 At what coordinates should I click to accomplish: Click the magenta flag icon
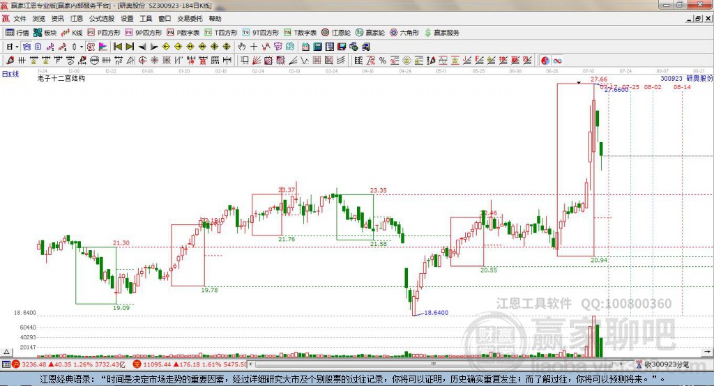click(103, 47)
